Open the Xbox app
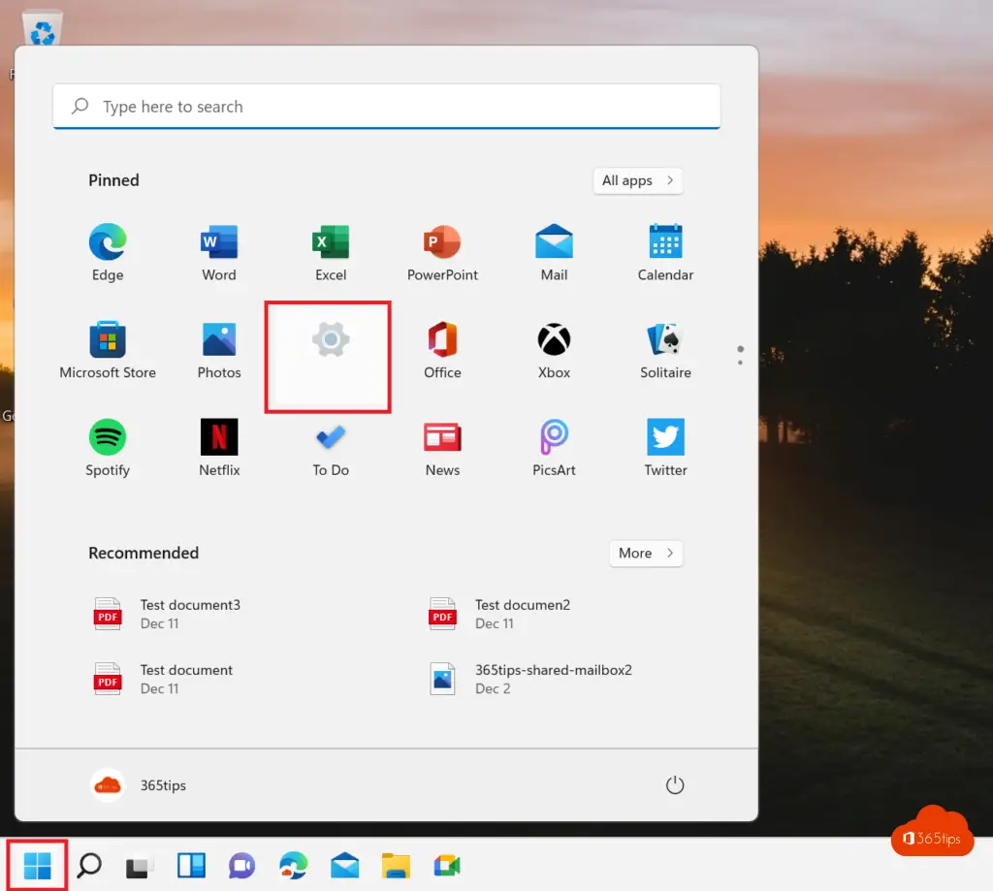Image resolution: width=993 pixels, height=891 pixels. (554, 349)
